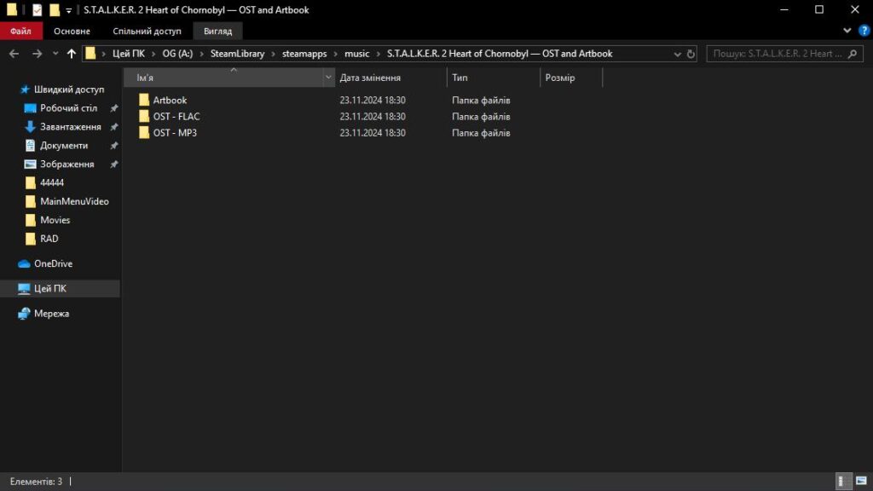Click the search magnifier icon
Viewport: 873px width, 491px height.
(x=853, y=54)
